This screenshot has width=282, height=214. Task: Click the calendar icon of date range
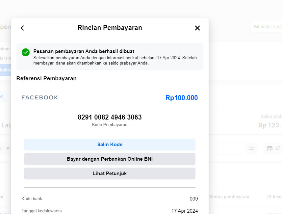pos(270,148)
